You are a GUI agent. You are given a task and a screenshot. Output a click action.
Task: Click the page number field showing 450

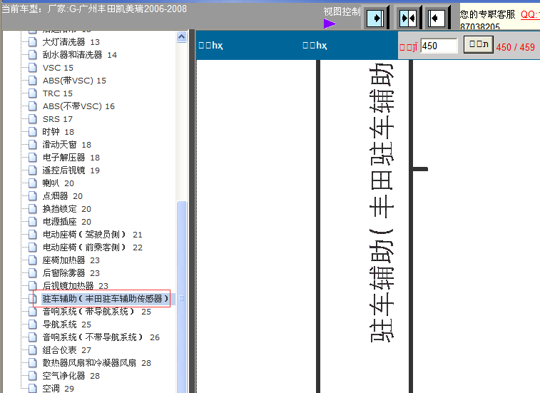pyautogui.click(x=439, y=46)
